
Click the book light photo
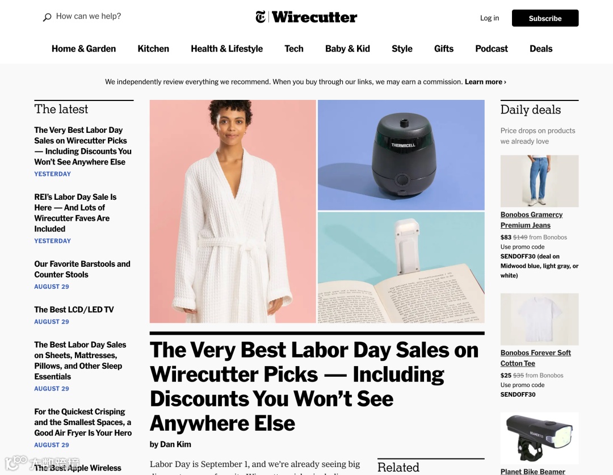(401, 267)
